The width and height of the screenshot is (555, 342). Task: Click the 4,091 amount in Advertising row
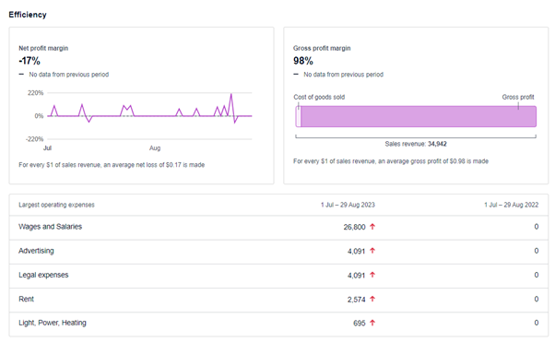click(x=356, y=251)
